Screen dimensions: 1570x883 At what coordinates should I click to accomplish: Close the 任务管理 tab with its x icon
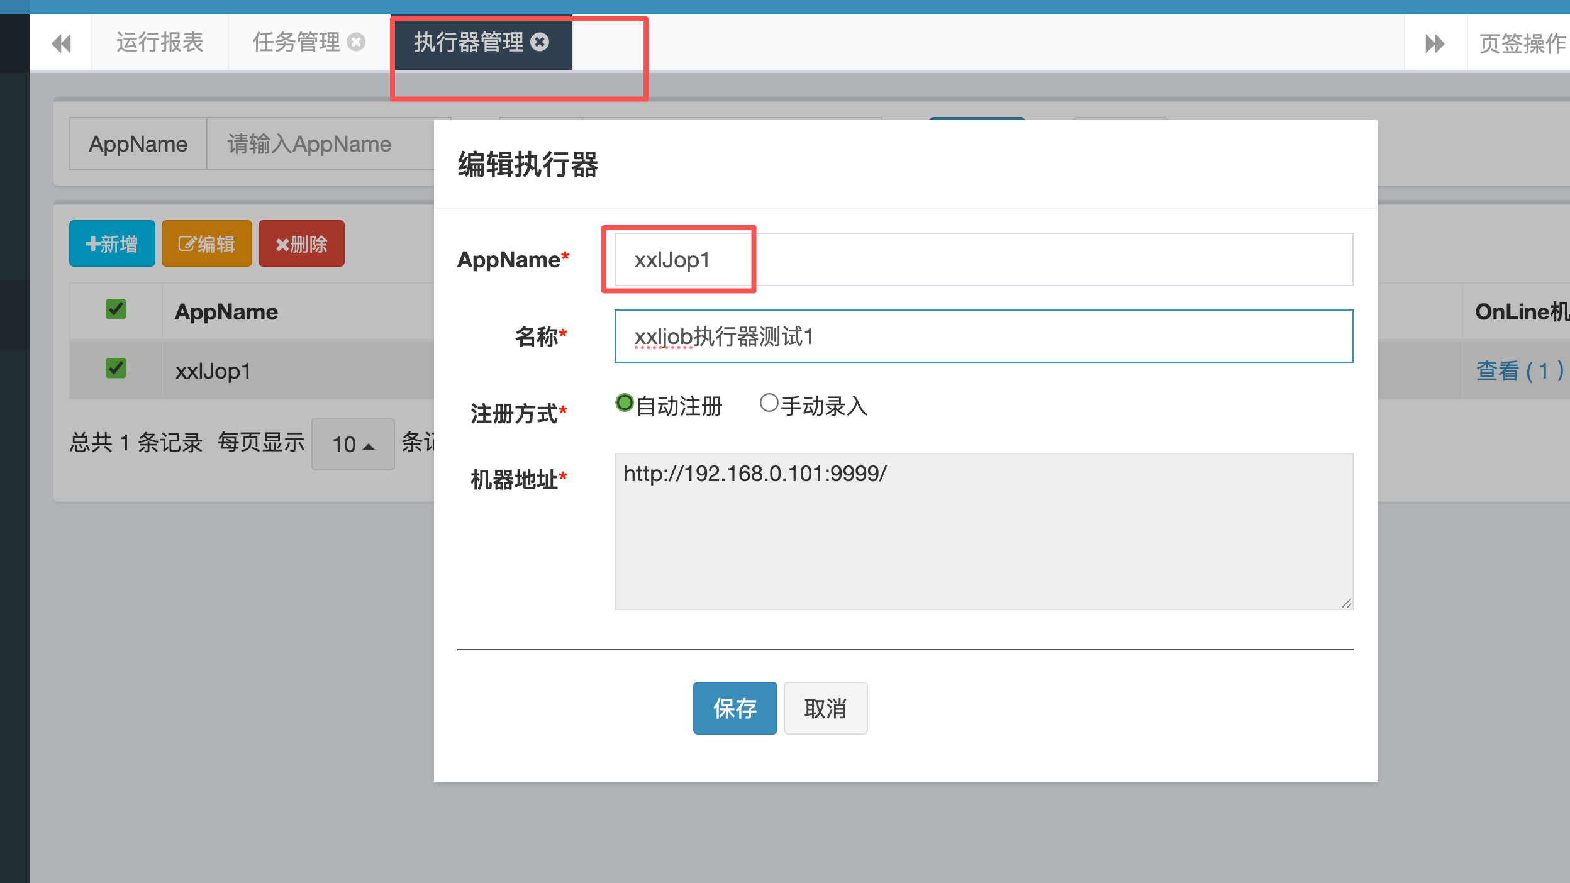pos(357,42)
